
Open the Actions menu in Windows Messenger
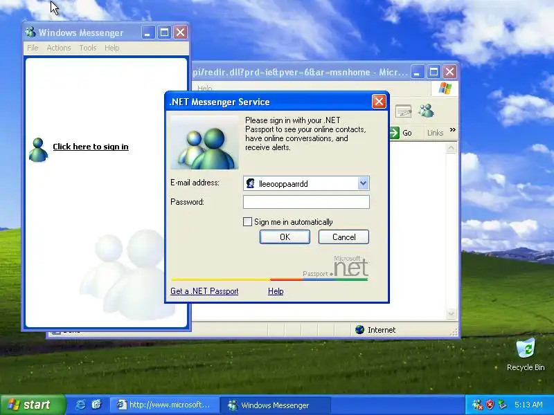click(59, 48)
